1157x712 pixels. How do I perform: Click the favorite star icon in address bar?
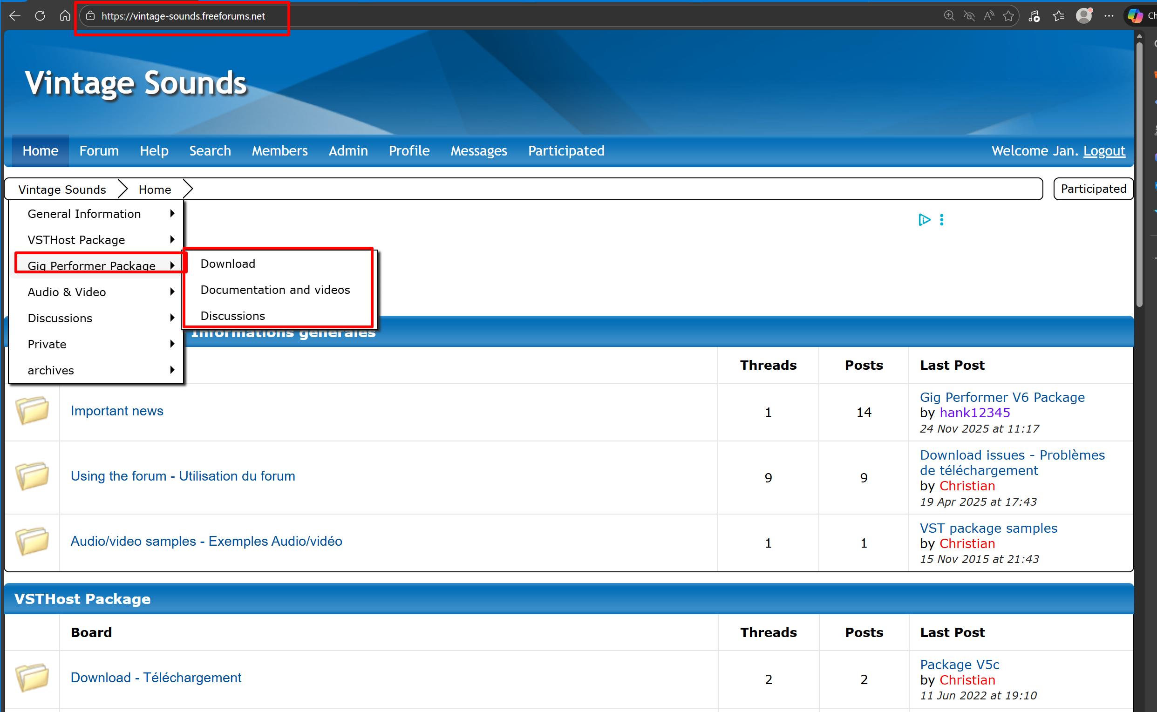(x=1008, y=16)
